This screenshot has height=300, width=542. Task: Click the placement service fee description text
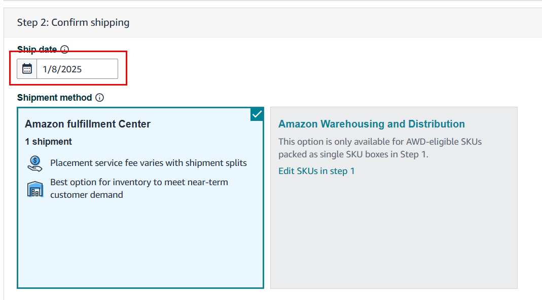(x=148, y=163)
